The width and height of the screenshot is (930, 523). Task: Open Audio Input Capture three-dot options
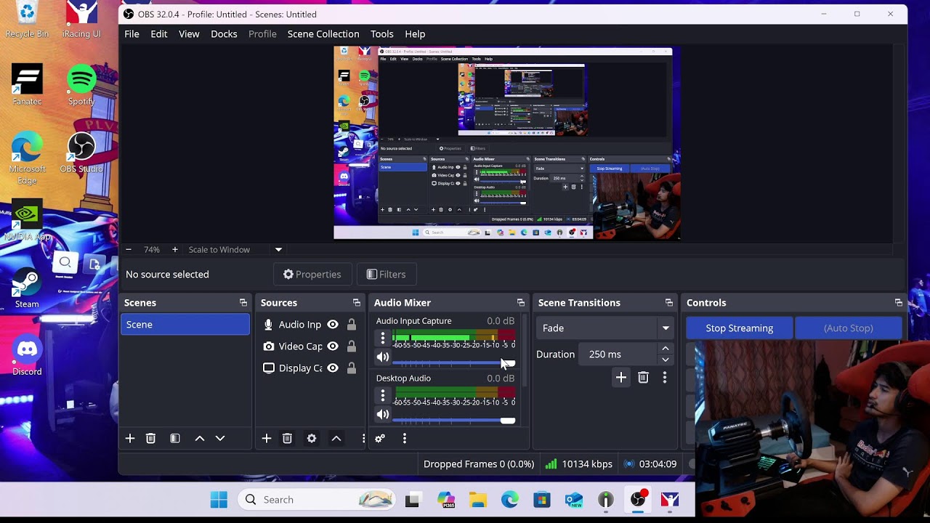coord(383,338)
